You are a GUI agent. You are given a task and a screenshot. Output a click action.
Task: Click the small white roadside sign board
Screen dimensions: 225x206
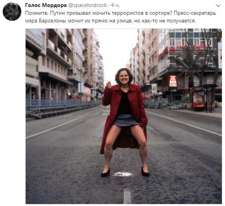pos(154,89)
